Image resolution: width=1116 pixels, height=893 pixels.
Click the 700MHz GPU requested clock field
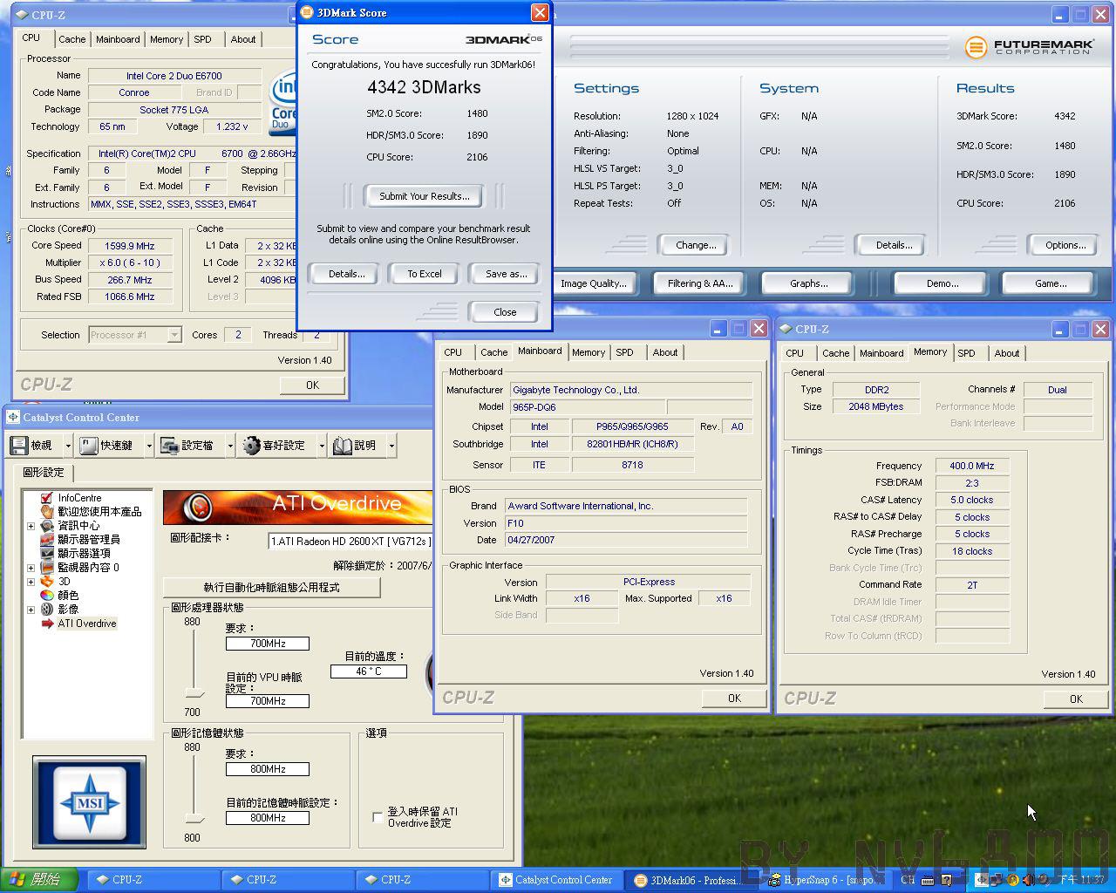pos(268,644)
